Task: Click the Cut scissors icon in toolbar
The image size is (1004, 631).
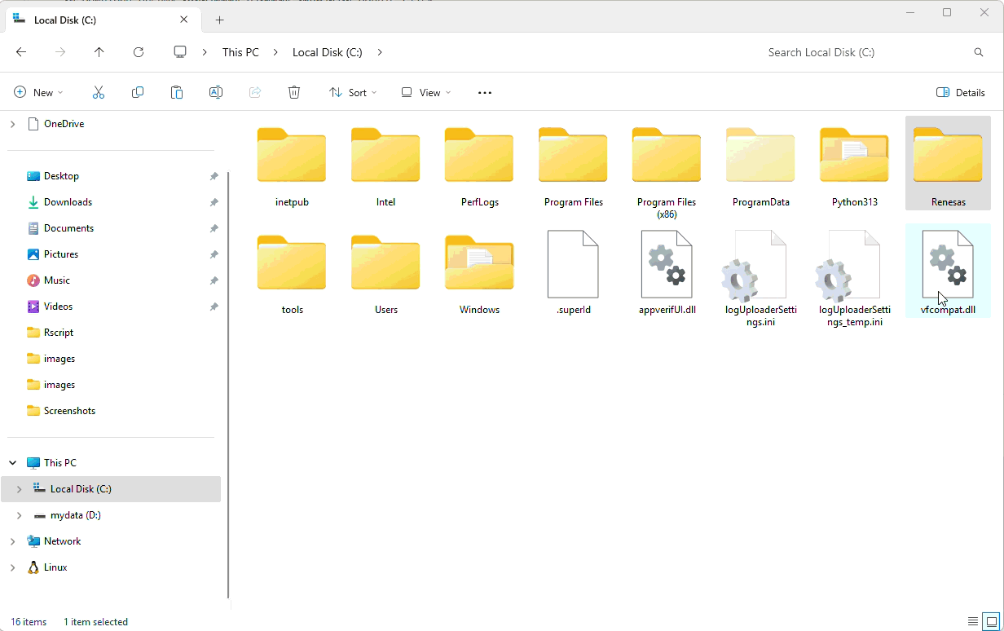Action: [99, 93]
